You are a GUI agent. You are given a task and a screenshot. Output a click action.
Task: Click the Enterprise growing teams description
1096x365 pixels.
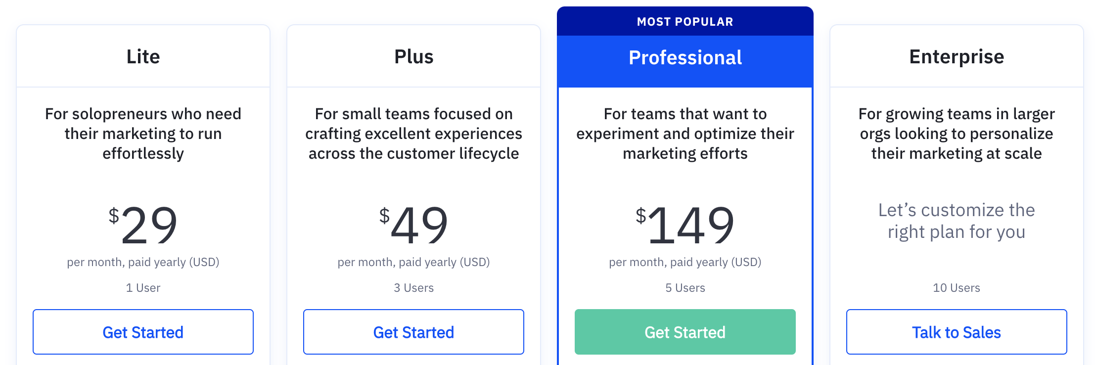click(x=957, y=134)
